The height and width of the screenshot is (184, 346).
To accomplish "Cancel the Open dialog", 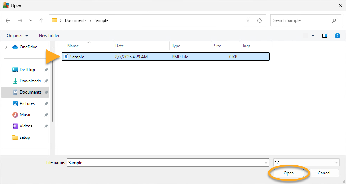I will (x=324, y=173).
